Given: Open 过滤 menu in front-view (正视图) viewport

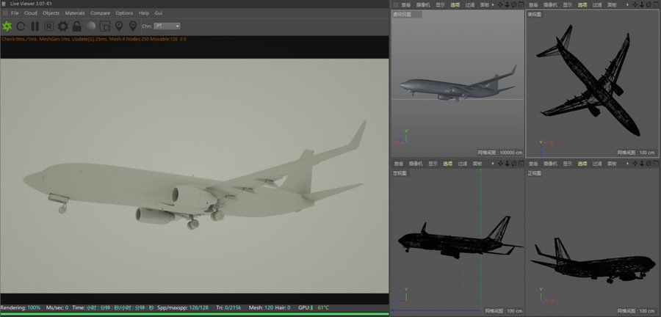Looking at the screenshot, I should point(597,164).
